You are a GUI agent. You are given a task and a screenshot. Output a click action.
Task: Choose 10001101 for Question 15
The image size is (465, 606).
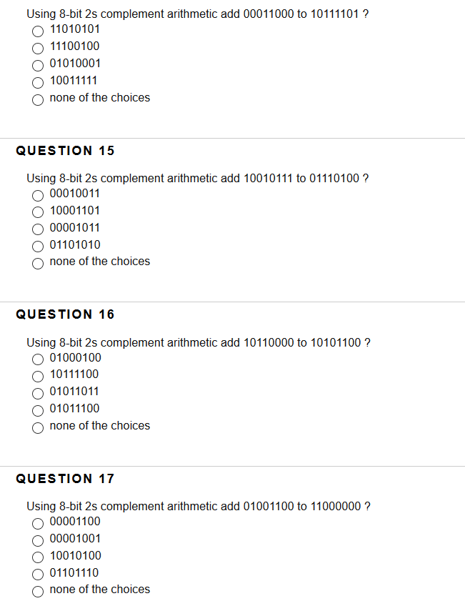[38, 212]
